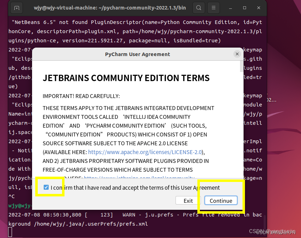
Task: Click terminal line 'kground /home/wjy/.java/.userPrefs/prefs.xml'
Action: (x=78, y=224)
